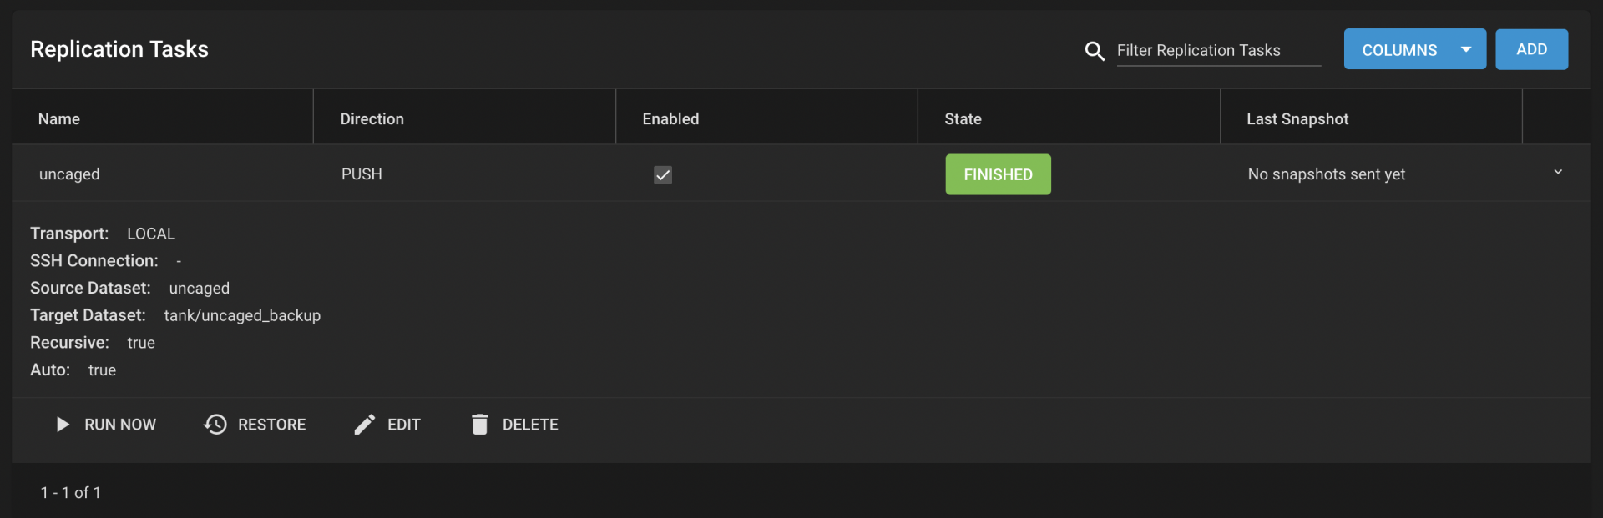Screen dimensions: 1603x518
Task: Click the RUN NOW text label
Action: [120, 425]
